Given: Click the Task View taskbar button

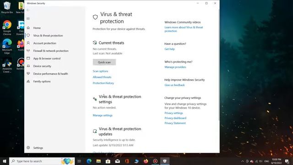Looking at the screenshot, I should click(79, 161).
